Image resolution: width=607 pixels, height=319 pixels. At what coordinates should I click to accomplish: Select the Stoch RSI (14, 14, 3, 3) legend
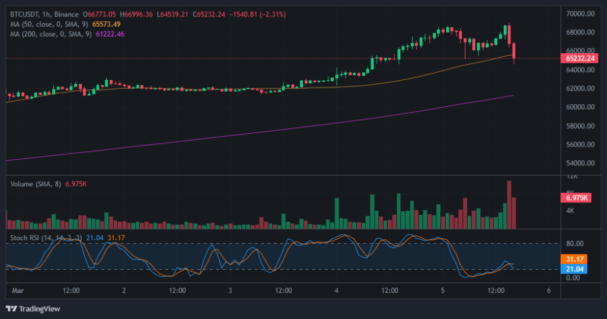46,238
